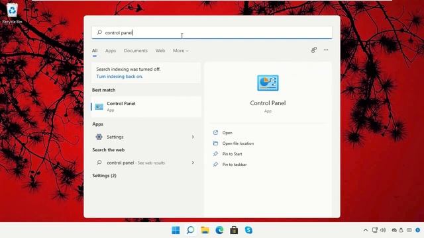Click the pin icon beside Pin to Start
This screenshot has width=424, height=238.
click(215, 153)
